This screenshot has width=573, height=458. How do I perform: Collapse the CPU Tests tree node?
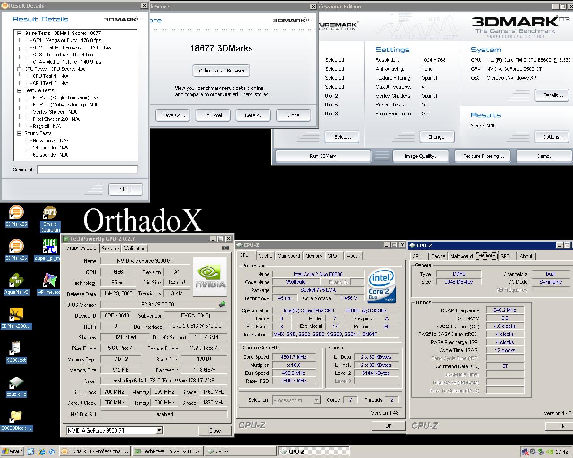(x=20, y=69)
